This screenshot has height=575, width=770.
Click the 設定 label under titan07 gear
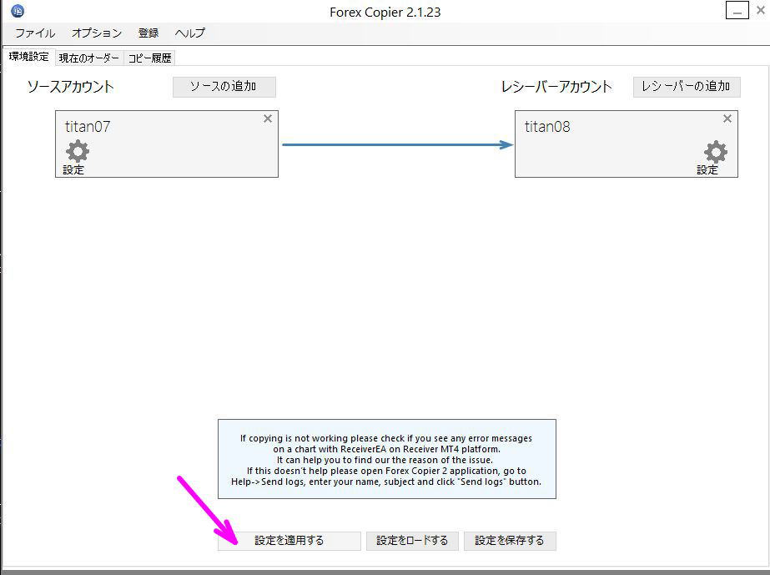pos(72,168)
